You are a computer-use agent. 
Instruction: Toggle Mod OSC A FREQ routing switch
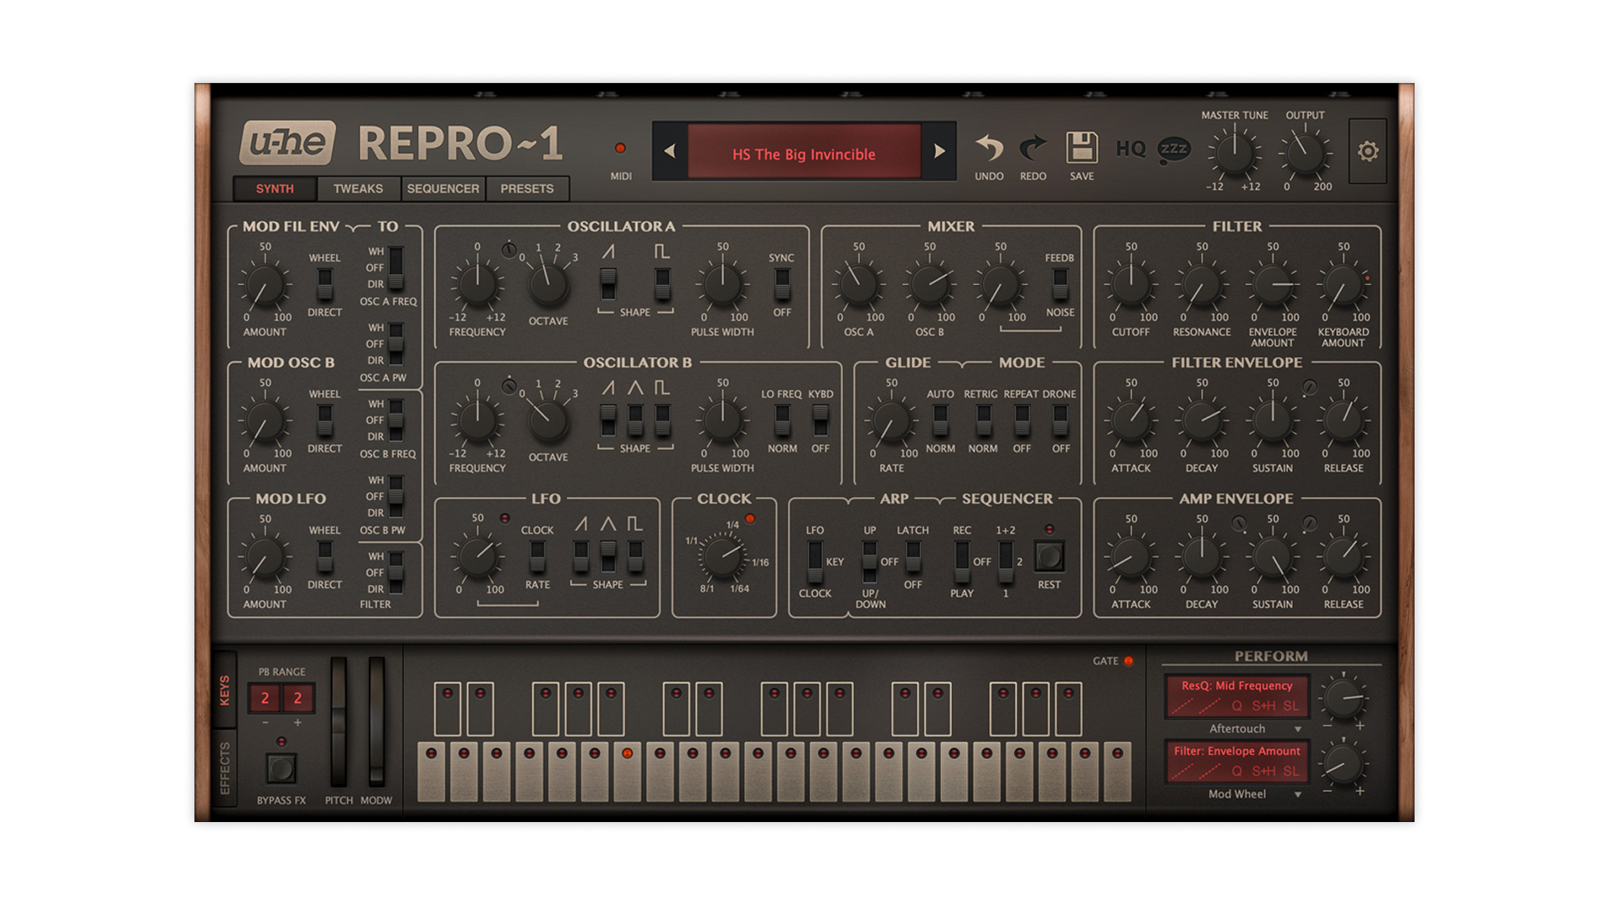(x=396, y=267)
